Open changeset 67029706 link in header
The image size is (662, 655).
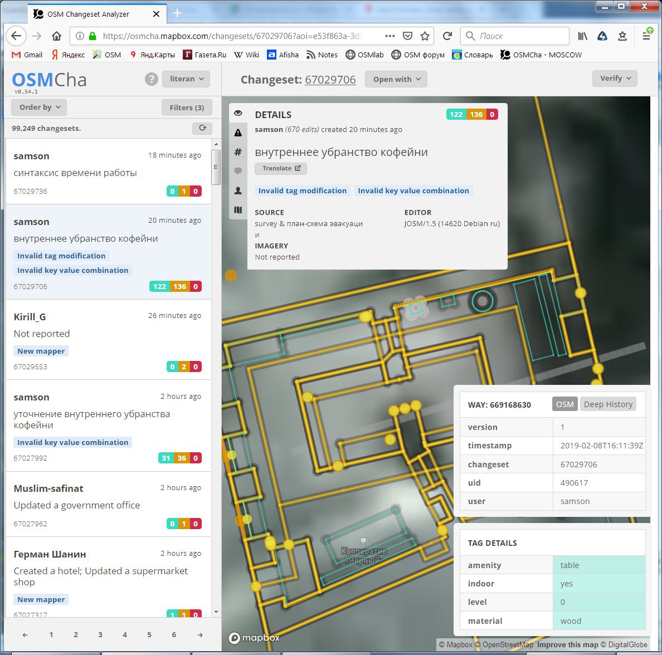(x=330, y=80)
